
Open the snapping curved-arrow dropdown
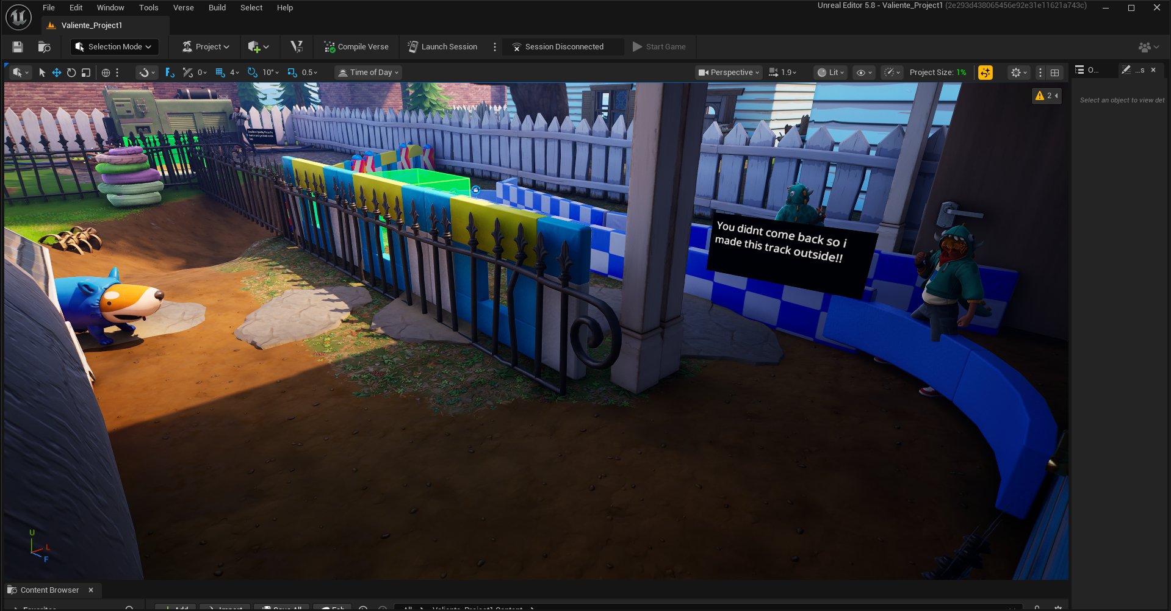click(147, 73)
